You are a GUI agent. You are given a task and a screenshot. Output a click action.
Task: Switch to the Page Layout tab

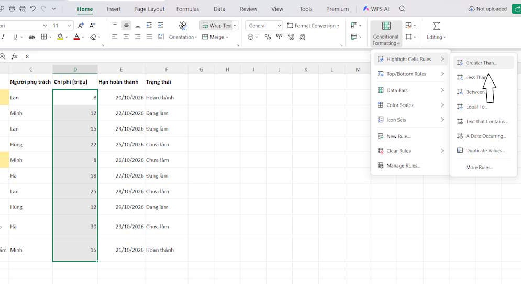tap(149, 9)
